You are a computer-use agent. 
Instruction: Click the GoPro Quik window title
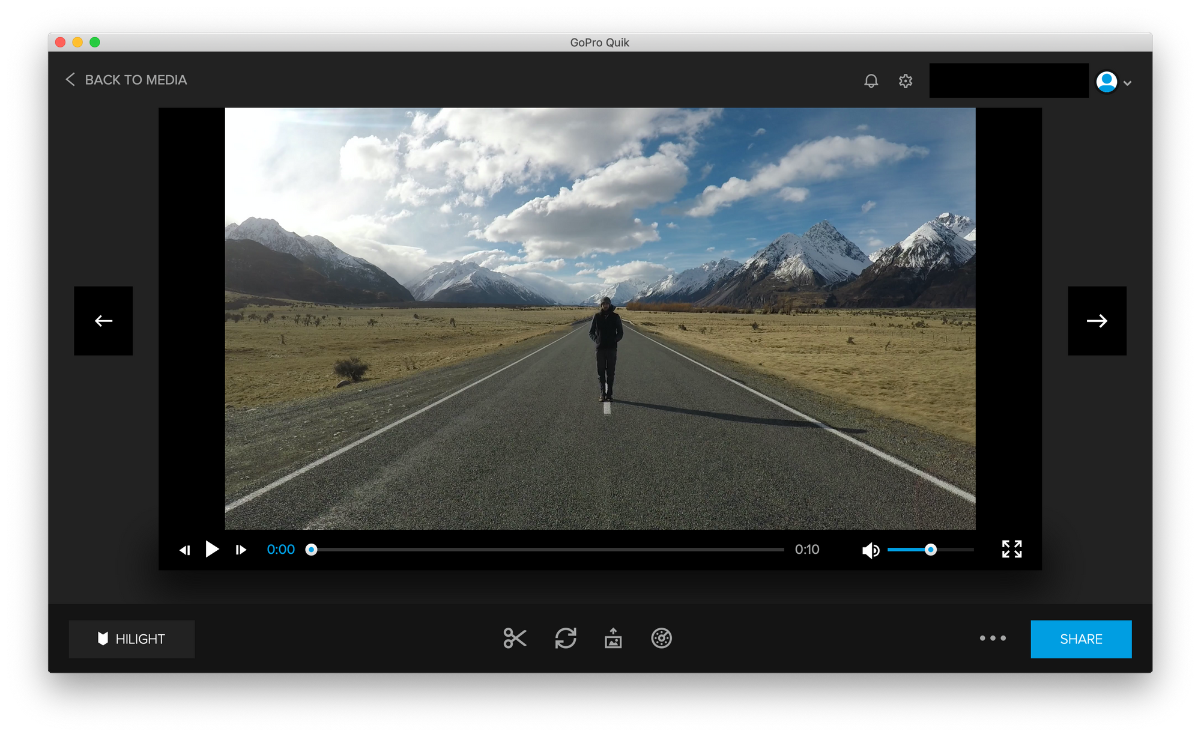(599, 43)
